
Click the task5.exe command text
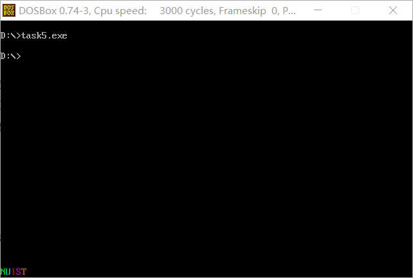(x=44, y=36)
